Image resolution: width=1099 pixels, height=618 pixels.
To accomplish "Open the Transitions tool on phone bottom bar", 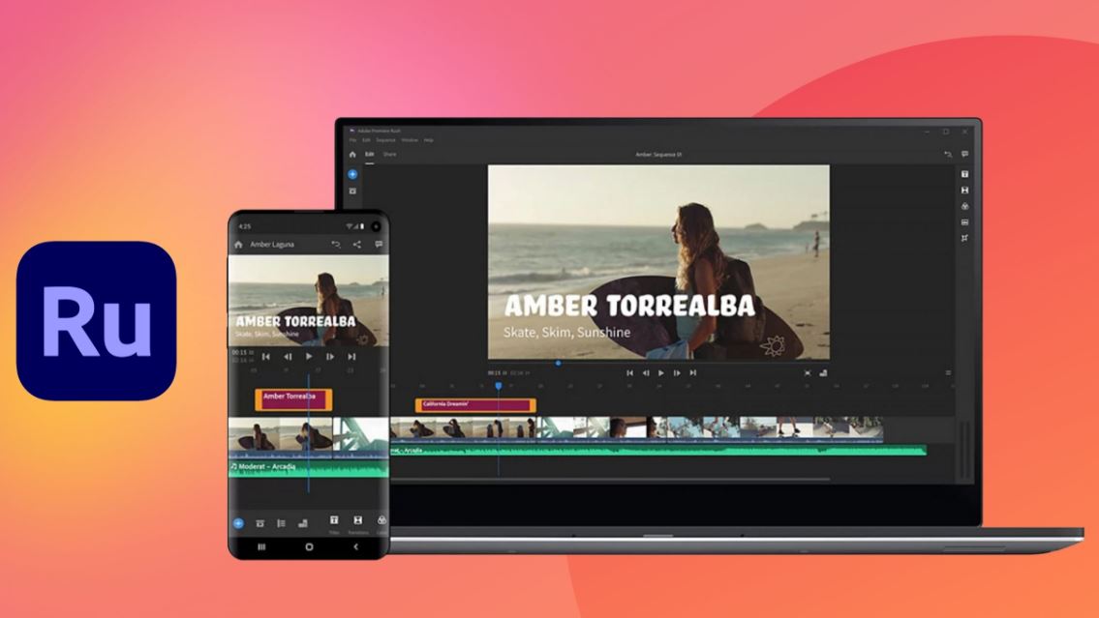I will [358, 523].
